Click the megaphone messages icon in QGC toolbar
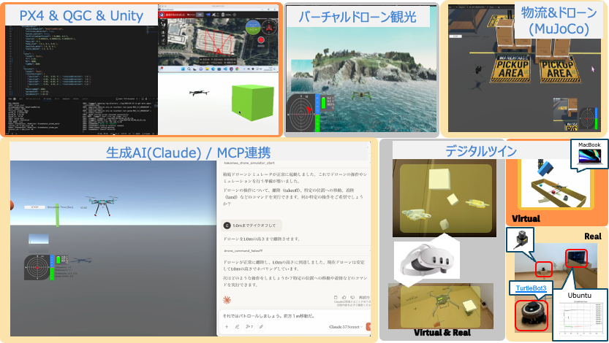The width and height of the screenshot is (609, 343). (x=208, y=15)
